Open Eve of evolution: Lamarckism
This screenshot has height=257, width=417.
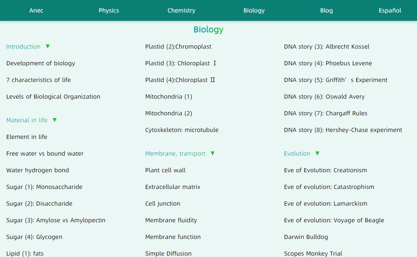click(326, 204)
